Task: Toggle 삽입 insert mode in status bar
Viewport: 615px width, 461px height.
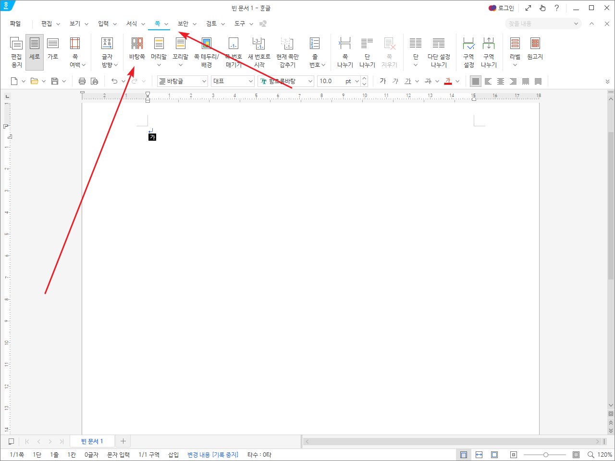Action: (x=173, y=455)
